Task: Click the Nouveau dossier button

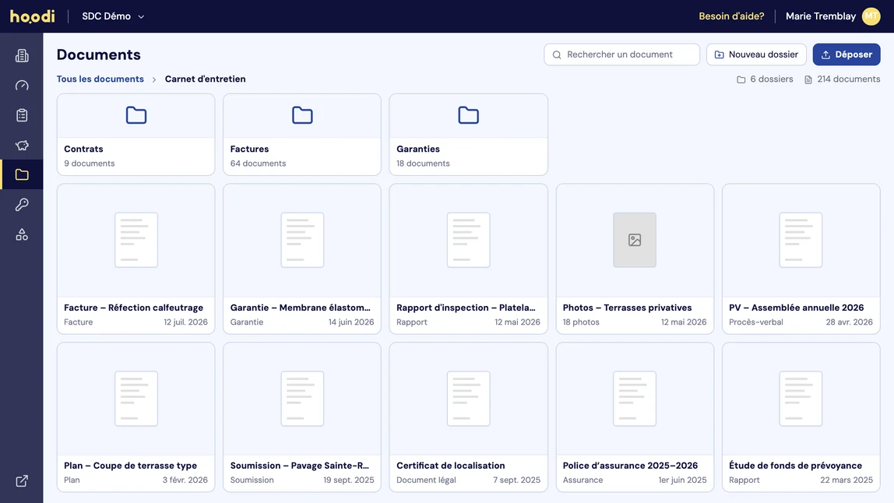Action: [x=756, y=55]
